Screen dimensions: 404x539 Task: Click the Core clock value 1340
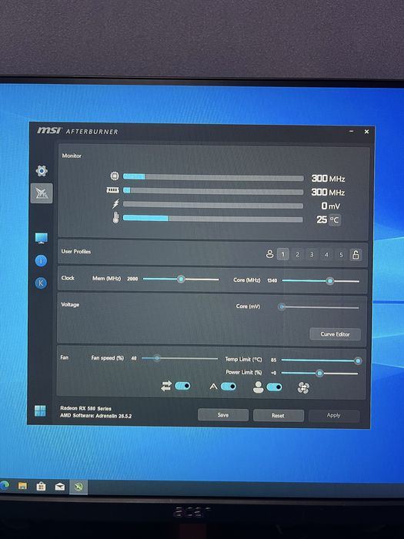tap(272, 280)
